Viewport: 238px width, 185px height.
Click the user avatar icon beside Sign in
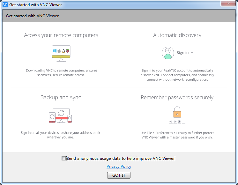[x=168, y=53]
